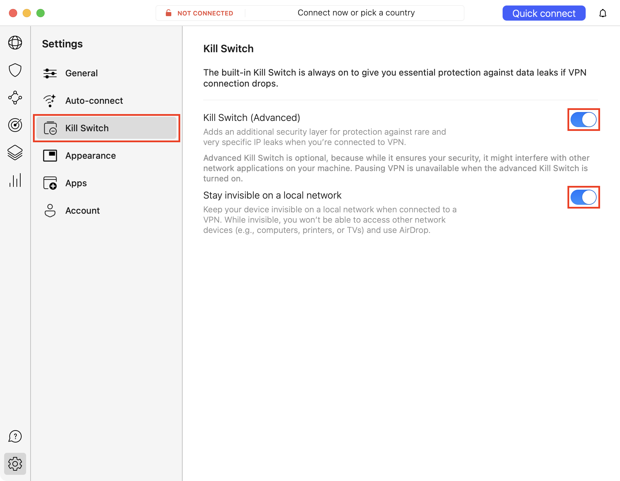Turn off Stay invisible on local network
Viewport: 620px width, 481px height.
[583, 197]
